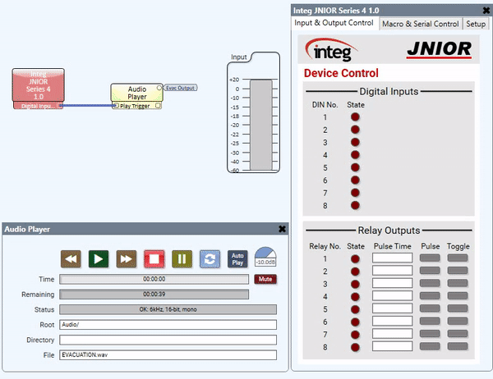Click DIN 7 state indicator
493x379 pixels.
(x=355, y=193)
